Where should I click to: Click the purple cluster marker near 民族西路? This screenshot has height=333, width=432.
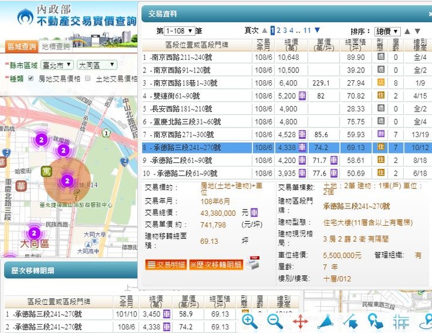[34, 233]
